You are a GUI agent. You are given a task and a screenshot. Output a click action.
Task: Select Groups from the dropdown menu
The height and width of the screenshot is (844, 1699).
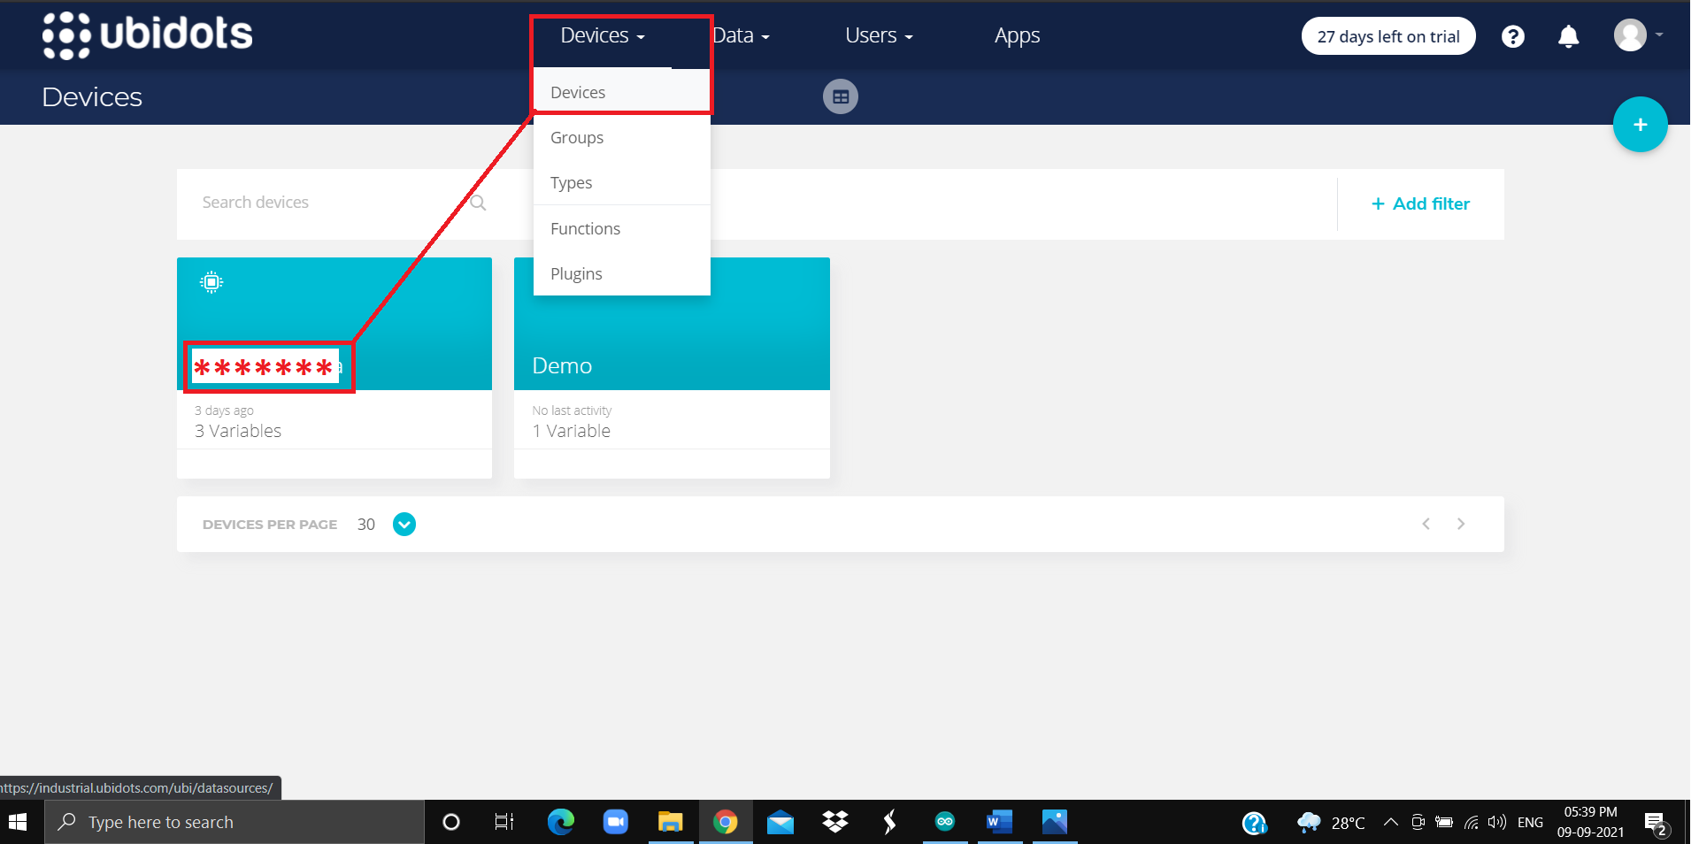pyautogui.click(x=622, y=137)
